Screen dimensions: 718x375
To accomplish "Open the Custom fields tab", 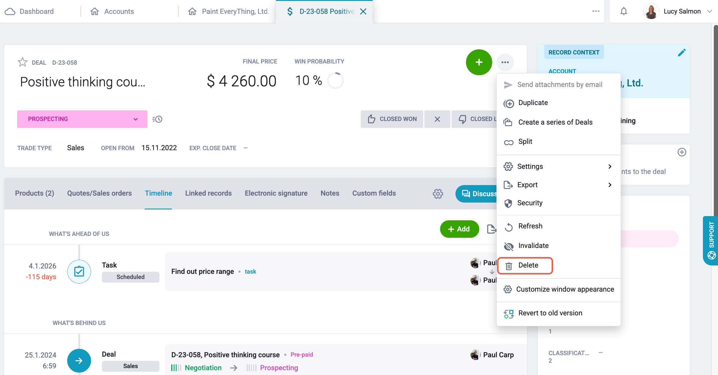I will click(374, 193).
